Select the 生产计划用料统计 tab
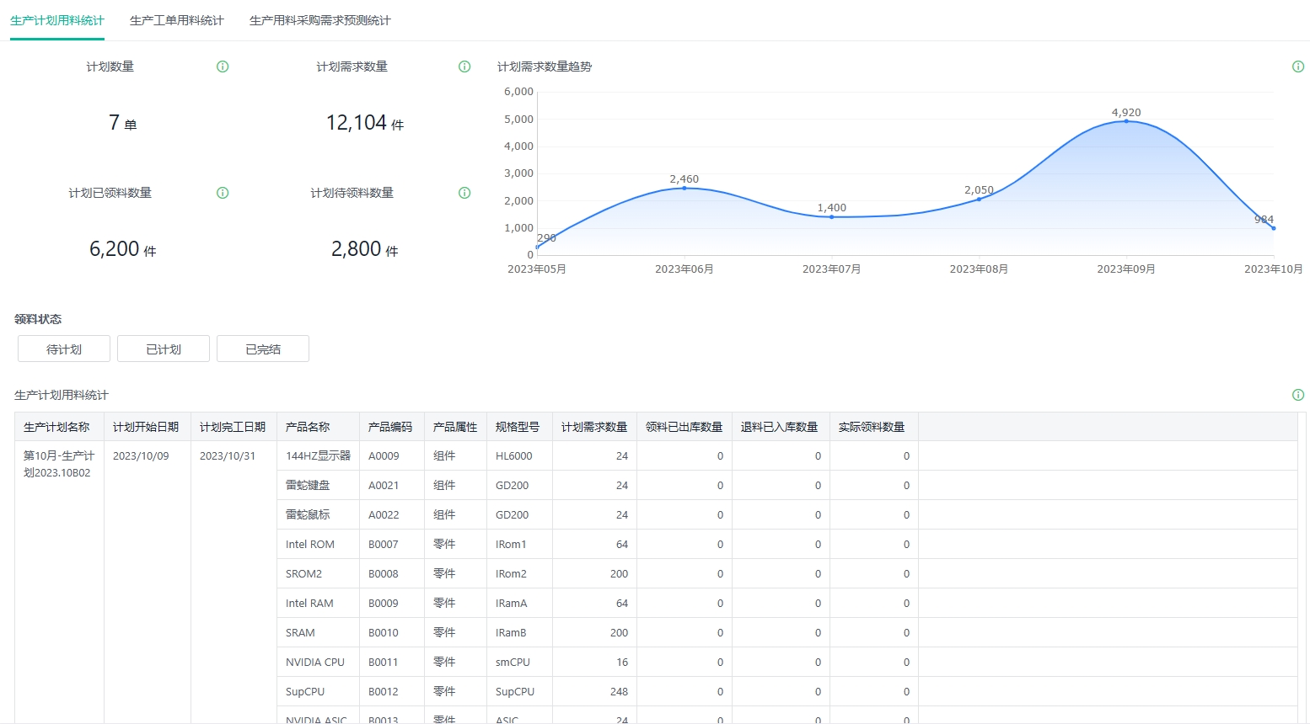This screenshot has height=724, width=1310. click(x=57, y=20)
